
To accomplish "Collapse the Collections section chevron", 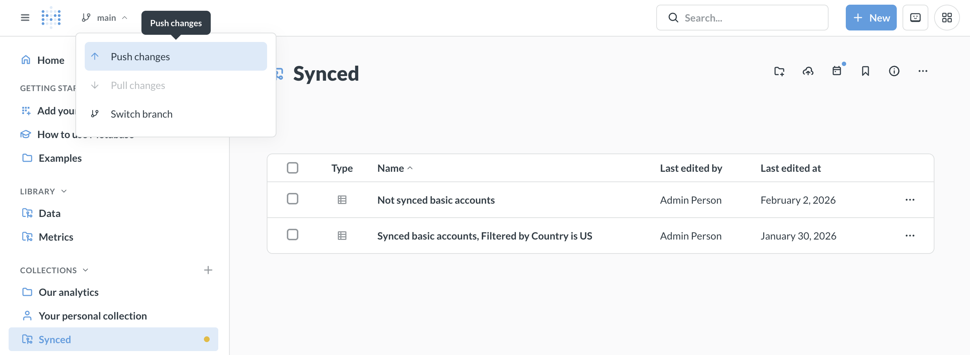I will point(85,270).
